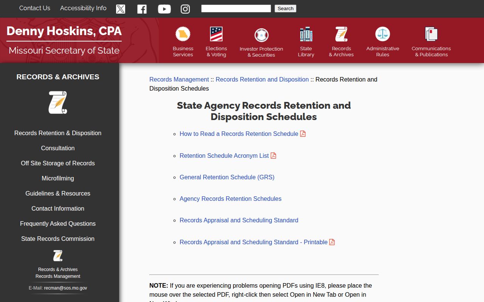Click the recman@sos.mo.gov email link
Screen dimensions: 484x302
tap(65, 288)
